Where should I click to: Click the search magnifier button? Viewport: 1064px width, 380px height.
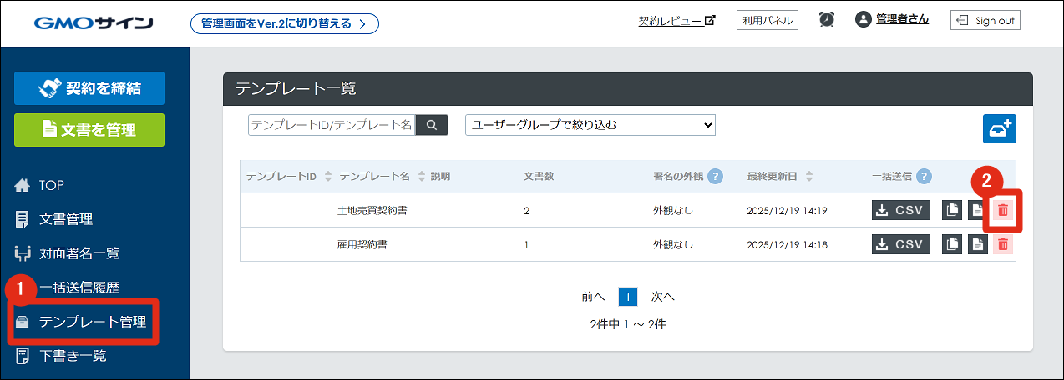pyautogui.click(x=432, y=125)
